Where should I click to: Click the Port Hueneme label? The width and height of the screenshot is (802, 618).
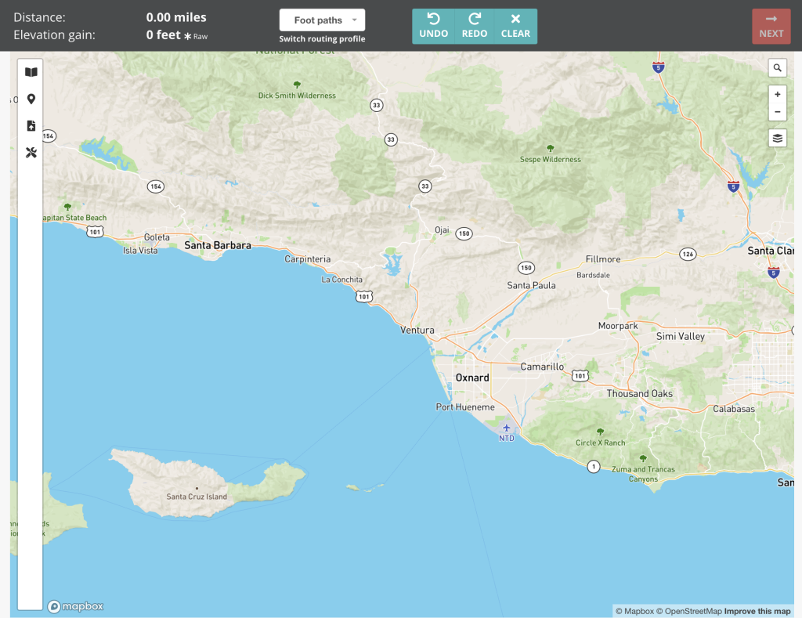tap(465, 407)
